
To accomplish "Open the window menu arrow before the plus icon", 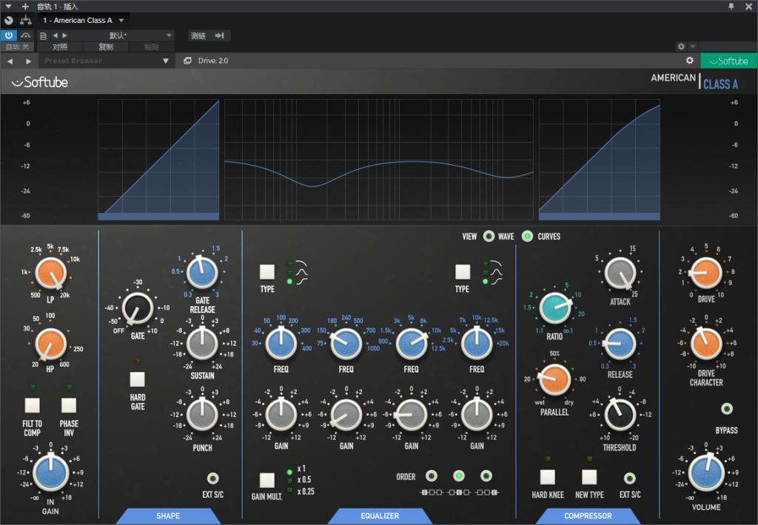I will [x=8, y=6].
